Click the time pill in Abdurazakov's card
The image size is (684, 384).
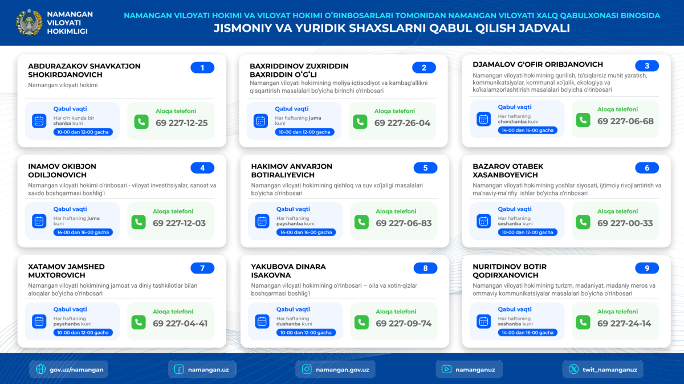point(83,132)
